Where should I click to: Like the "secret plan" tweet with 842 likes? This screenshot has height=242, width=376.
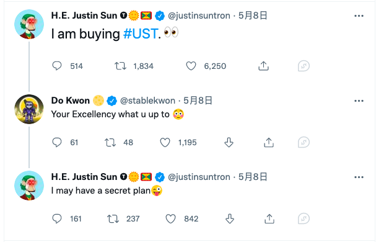170,218
